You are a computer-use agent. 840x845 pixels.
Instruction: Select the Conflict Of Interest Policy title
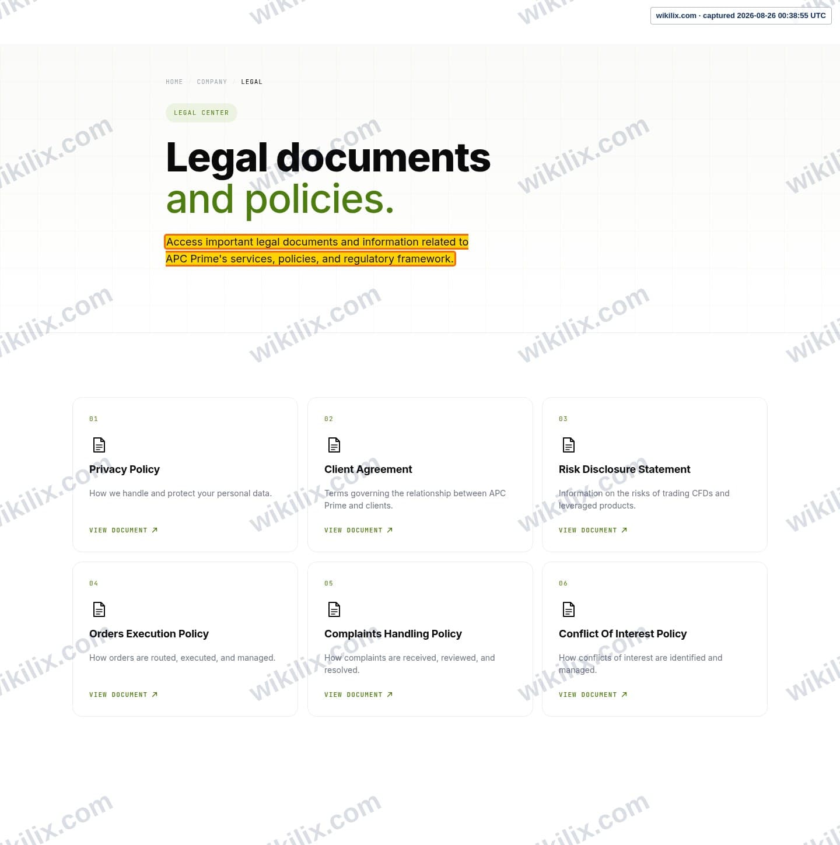click(622, 634)
